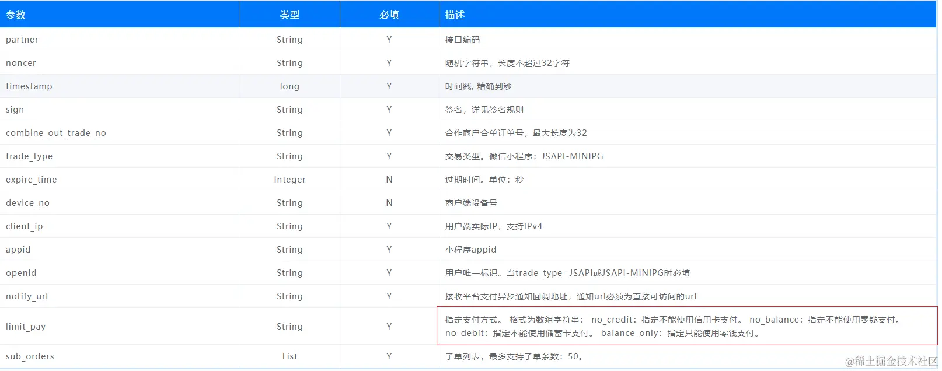Click the 用户唯一标识 description of openid
The width and height of the screenshot is (942, 371).
[x=567, y=273]
